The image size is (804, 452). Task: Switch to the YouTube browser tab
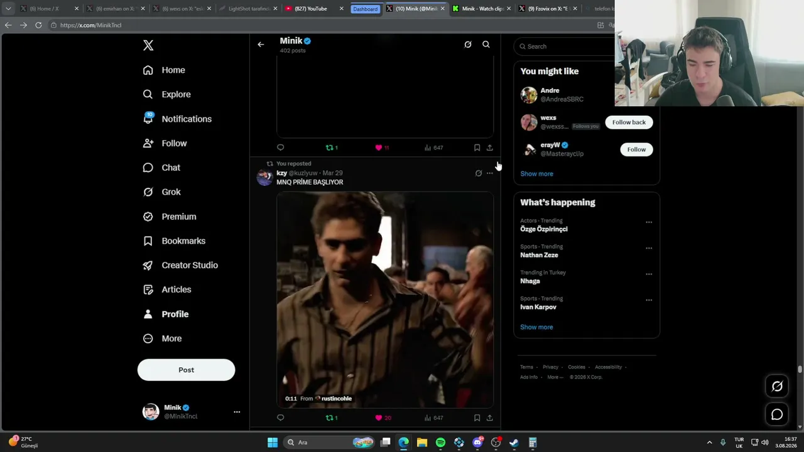[315, 9]
